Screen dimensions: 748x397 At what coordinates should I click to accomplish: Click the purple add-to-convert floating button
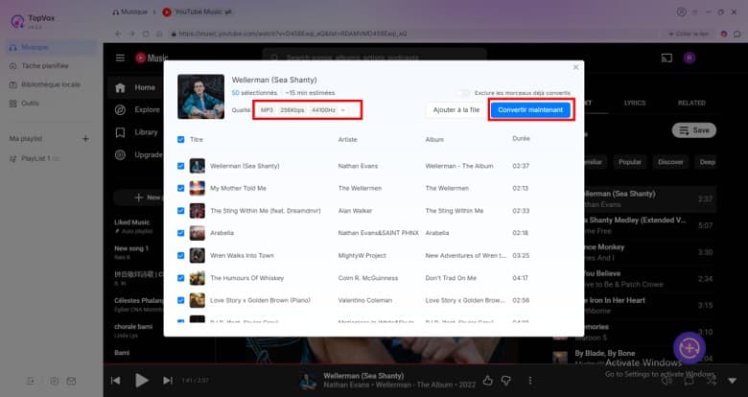(x=690, y=348)
